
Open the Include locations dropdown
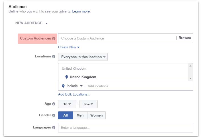tap(74, 86)
